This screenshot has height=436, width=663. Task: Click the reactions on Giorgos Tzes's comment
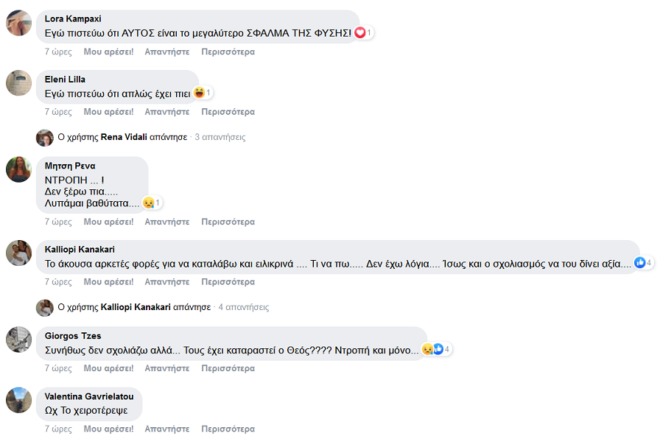pos(437,349)
